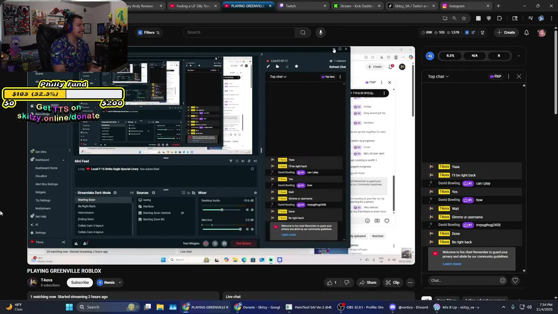
Task: Open Mix It Up from taskbar
Action: [x=456, y=307]
